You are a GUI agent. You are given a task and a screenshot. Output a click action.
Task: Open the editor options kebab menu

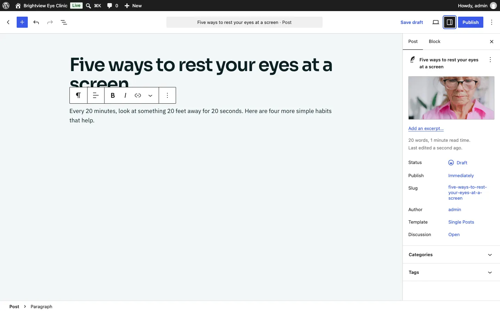pyautogui.click(x=492, y=22)
